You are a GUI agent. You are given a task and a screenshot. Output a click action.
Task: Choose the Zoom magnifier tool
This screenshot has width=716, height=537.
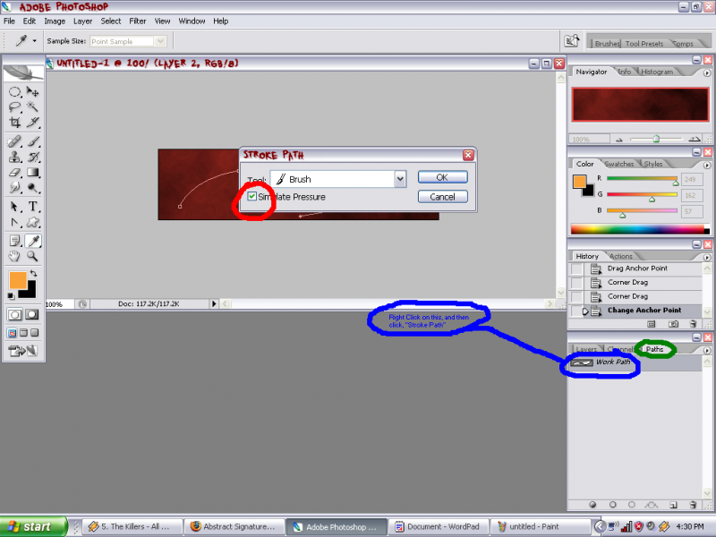(x=32, y=256)
